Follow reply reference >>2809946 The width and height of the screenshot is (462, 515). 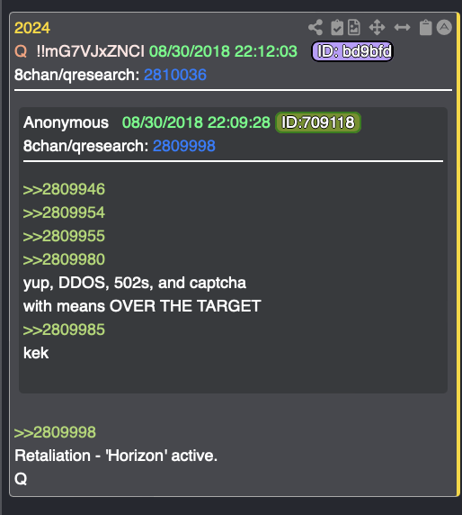64,189
